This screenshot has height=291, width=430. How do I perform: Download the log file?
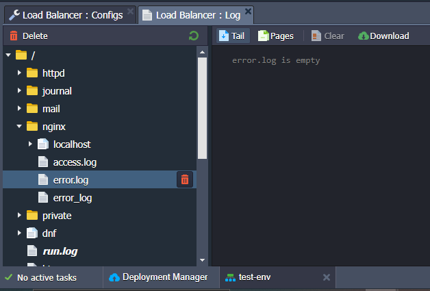point(383,36)
